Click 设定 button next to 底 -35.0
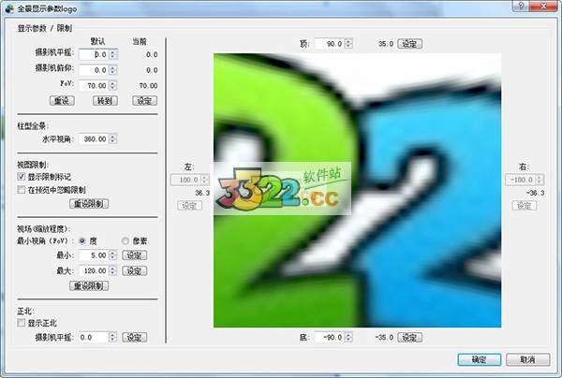562x378 pixels. pyautogui.click(x=409, y=337)
